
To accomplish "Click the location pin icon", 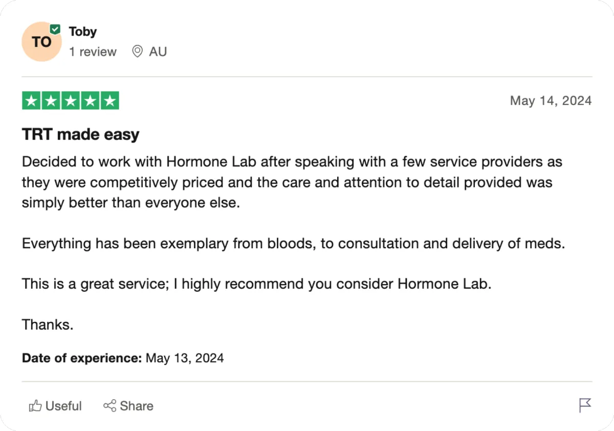I will (137, 52).
